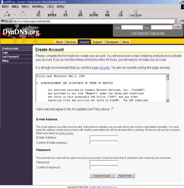
Task: Focus the Confirm E-Mail Address field
Action: tap(104, 143)
